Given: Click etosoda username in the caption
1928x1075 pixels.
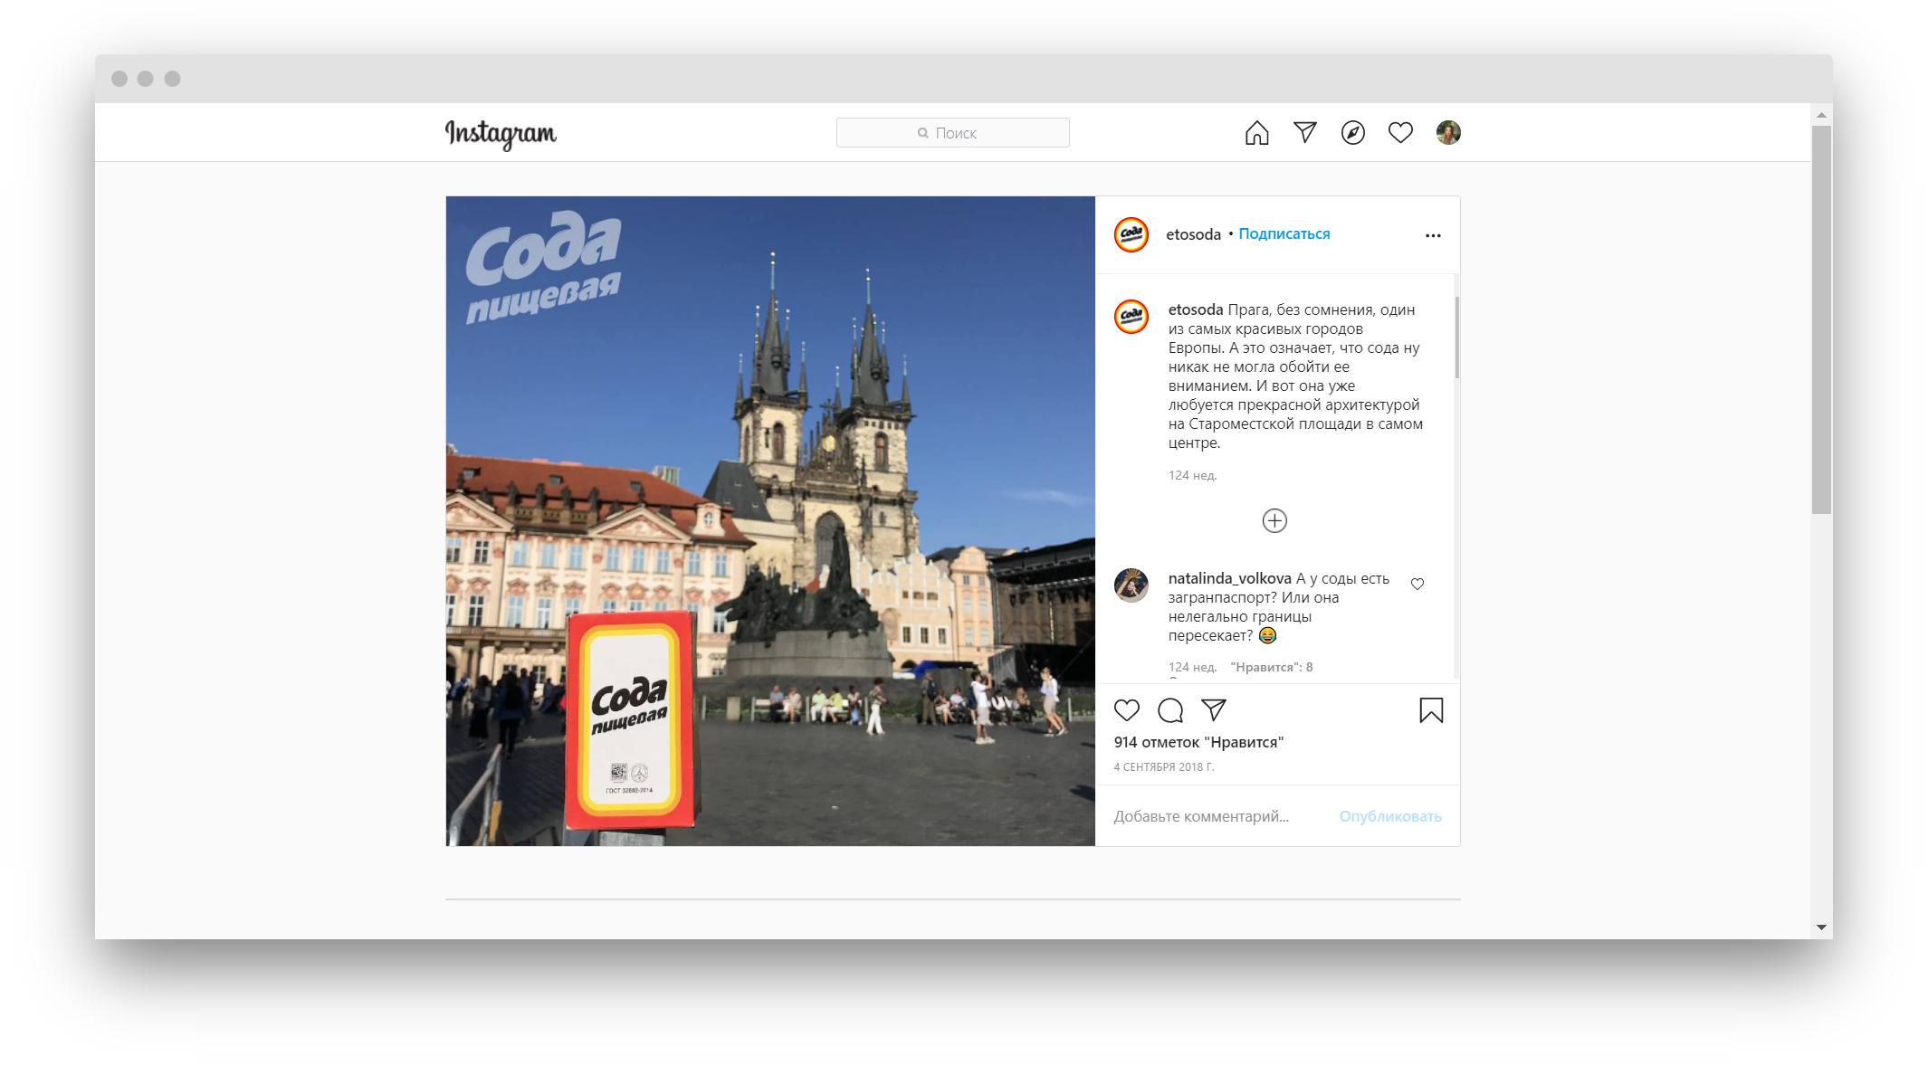Looking at the screenshot, I should 1195,309.
